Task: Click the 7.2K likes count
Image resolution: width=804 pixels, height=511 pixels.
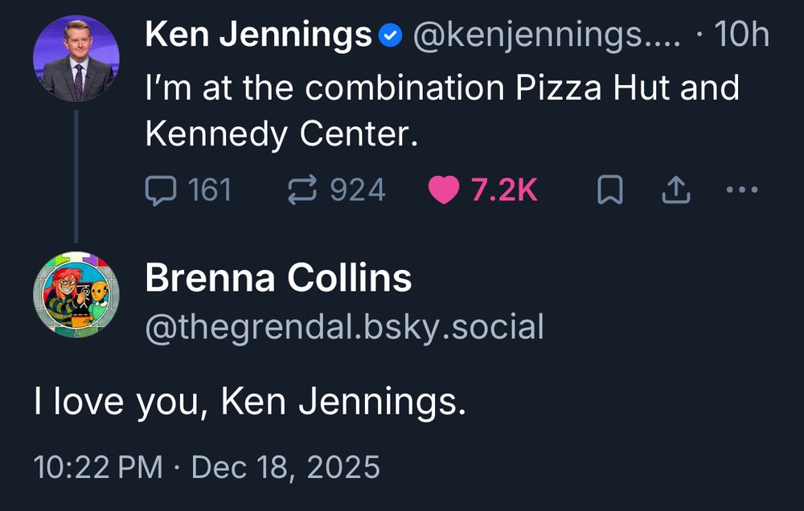Action: [x=504, y=190]
